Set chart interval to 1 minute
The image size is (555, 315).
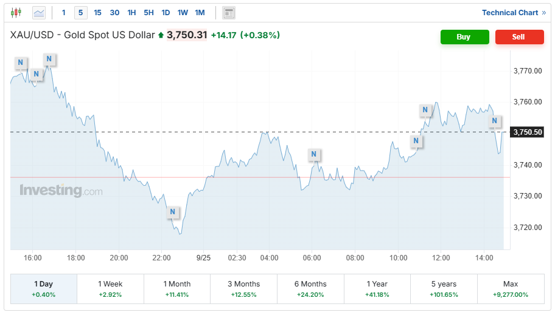coord(63,12)
